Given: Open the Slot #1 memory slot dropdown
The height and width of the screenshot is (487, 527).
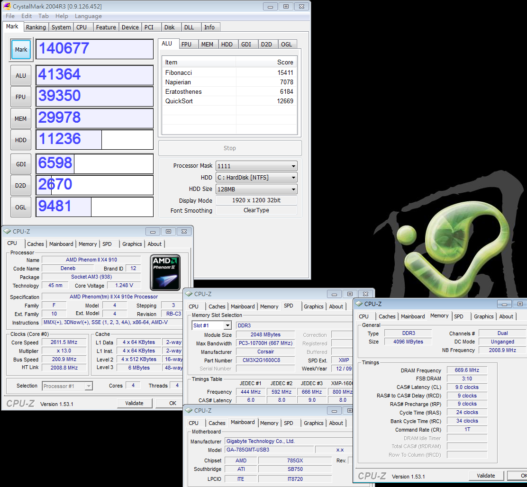Looking at the screenshot, I should coord(212,325).
